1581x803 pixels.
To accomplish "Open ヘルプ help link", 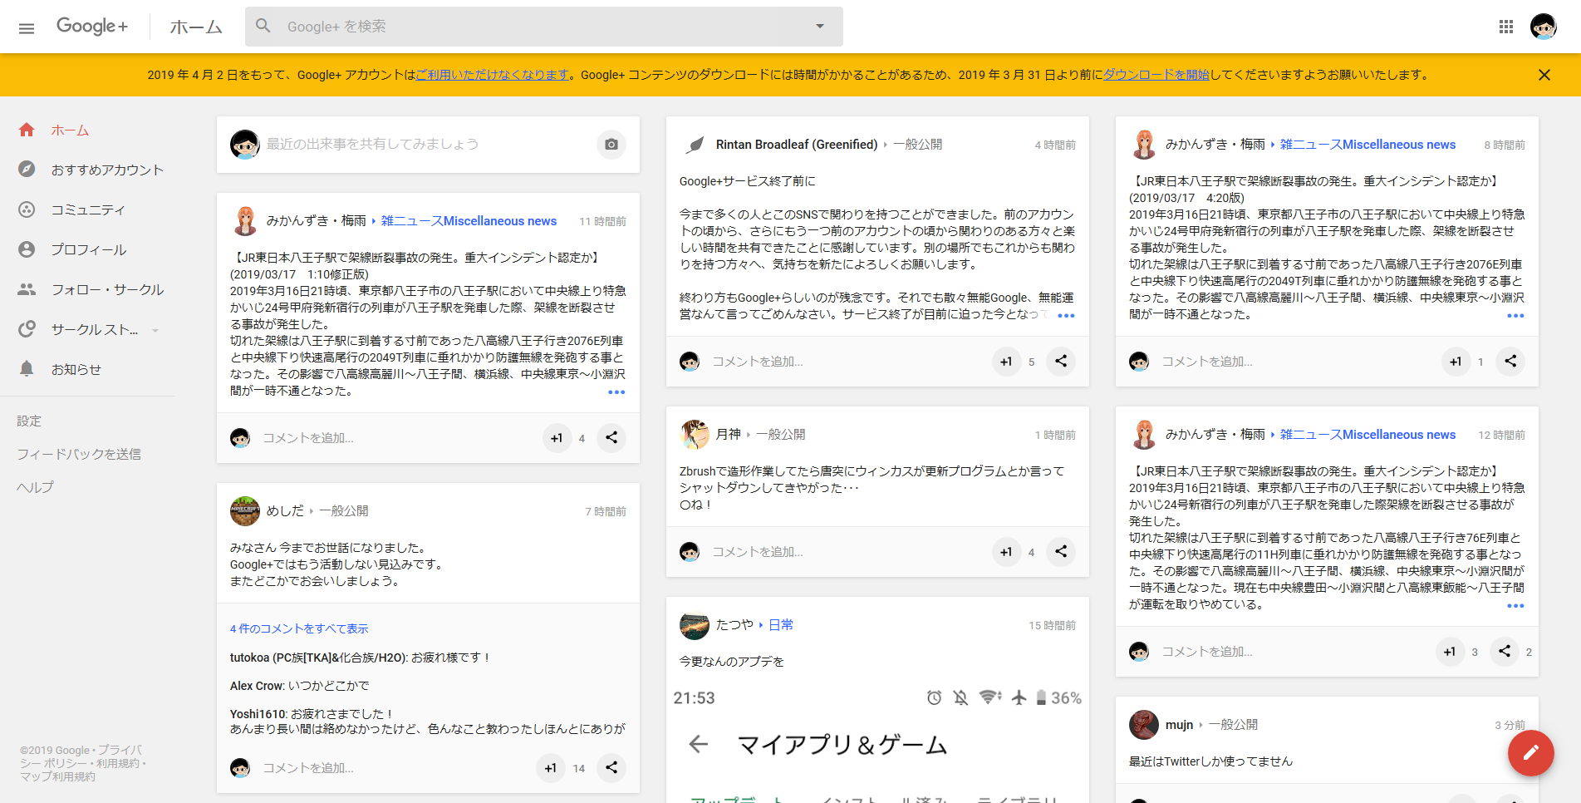I will point(35,488).
